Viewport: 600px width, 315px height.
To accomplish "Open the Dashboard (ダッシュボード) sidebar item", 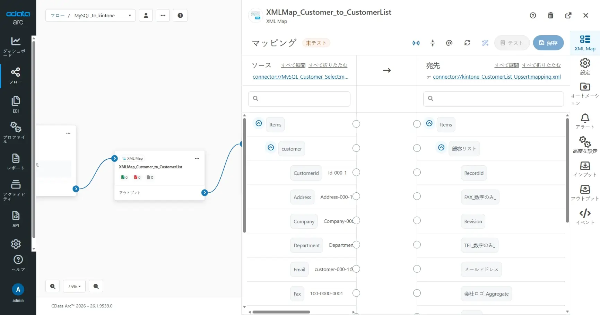I will (16, 46).
